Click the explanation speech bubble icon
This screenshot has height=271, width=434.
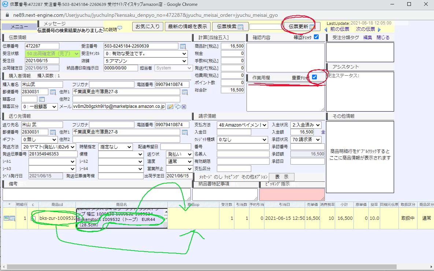[x=120, y=28]
